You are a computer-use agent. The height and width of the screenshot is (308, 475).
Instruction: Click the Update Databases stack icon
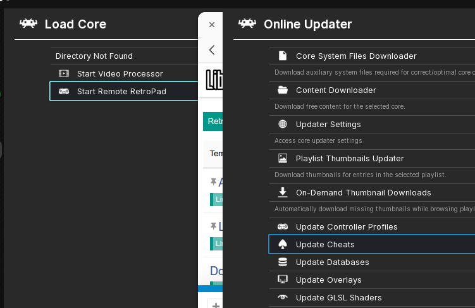click(x=283, y=262)
